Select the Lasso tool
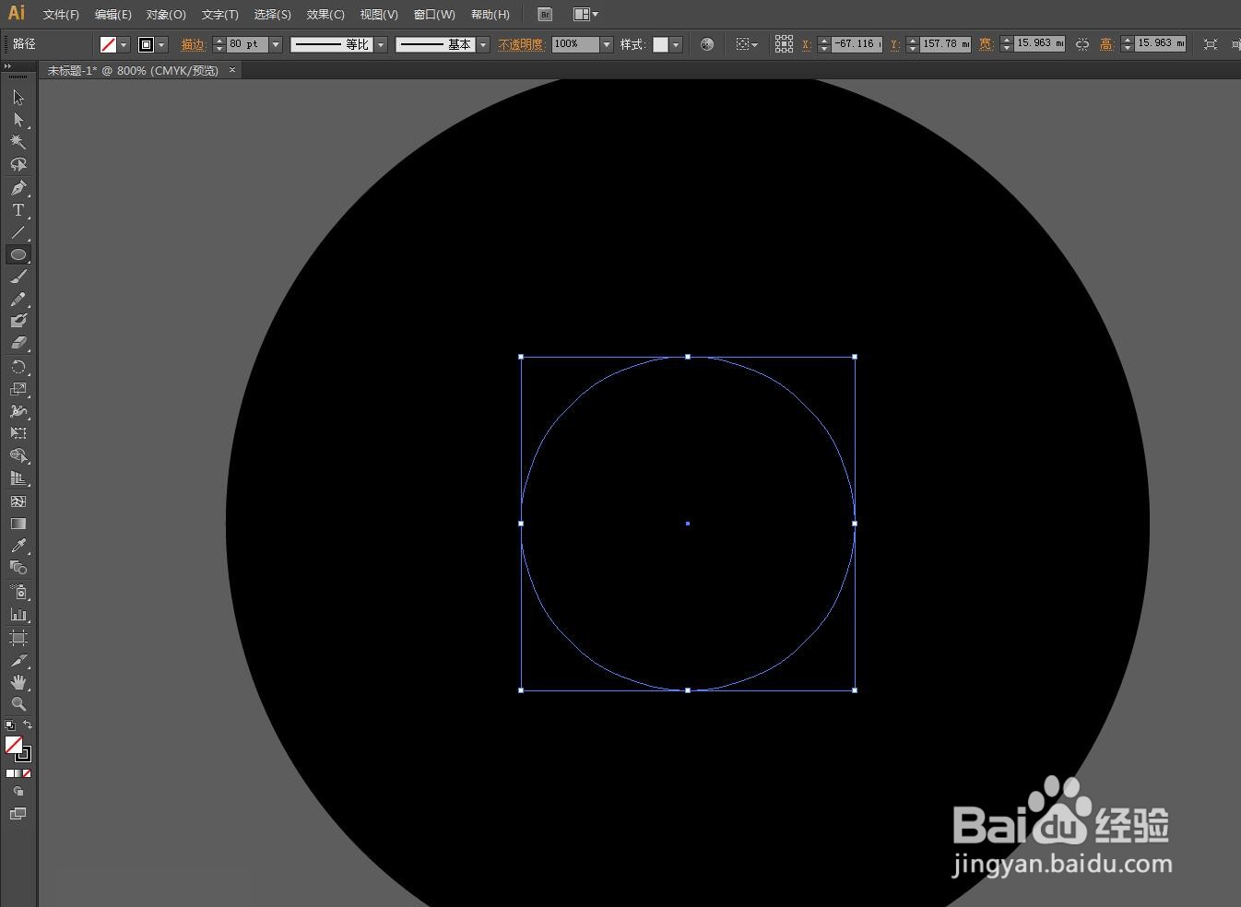This screenshot has width=1241, height=907. pos(18,164)
